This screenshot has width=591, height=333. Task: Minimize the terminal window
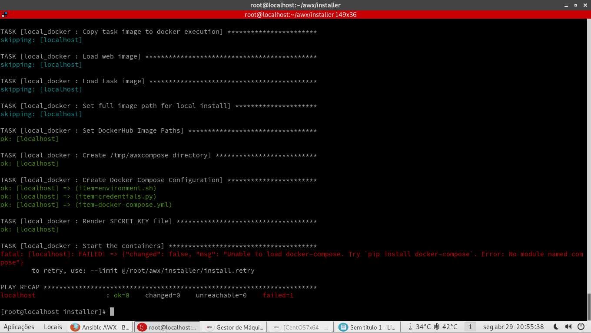566,5
